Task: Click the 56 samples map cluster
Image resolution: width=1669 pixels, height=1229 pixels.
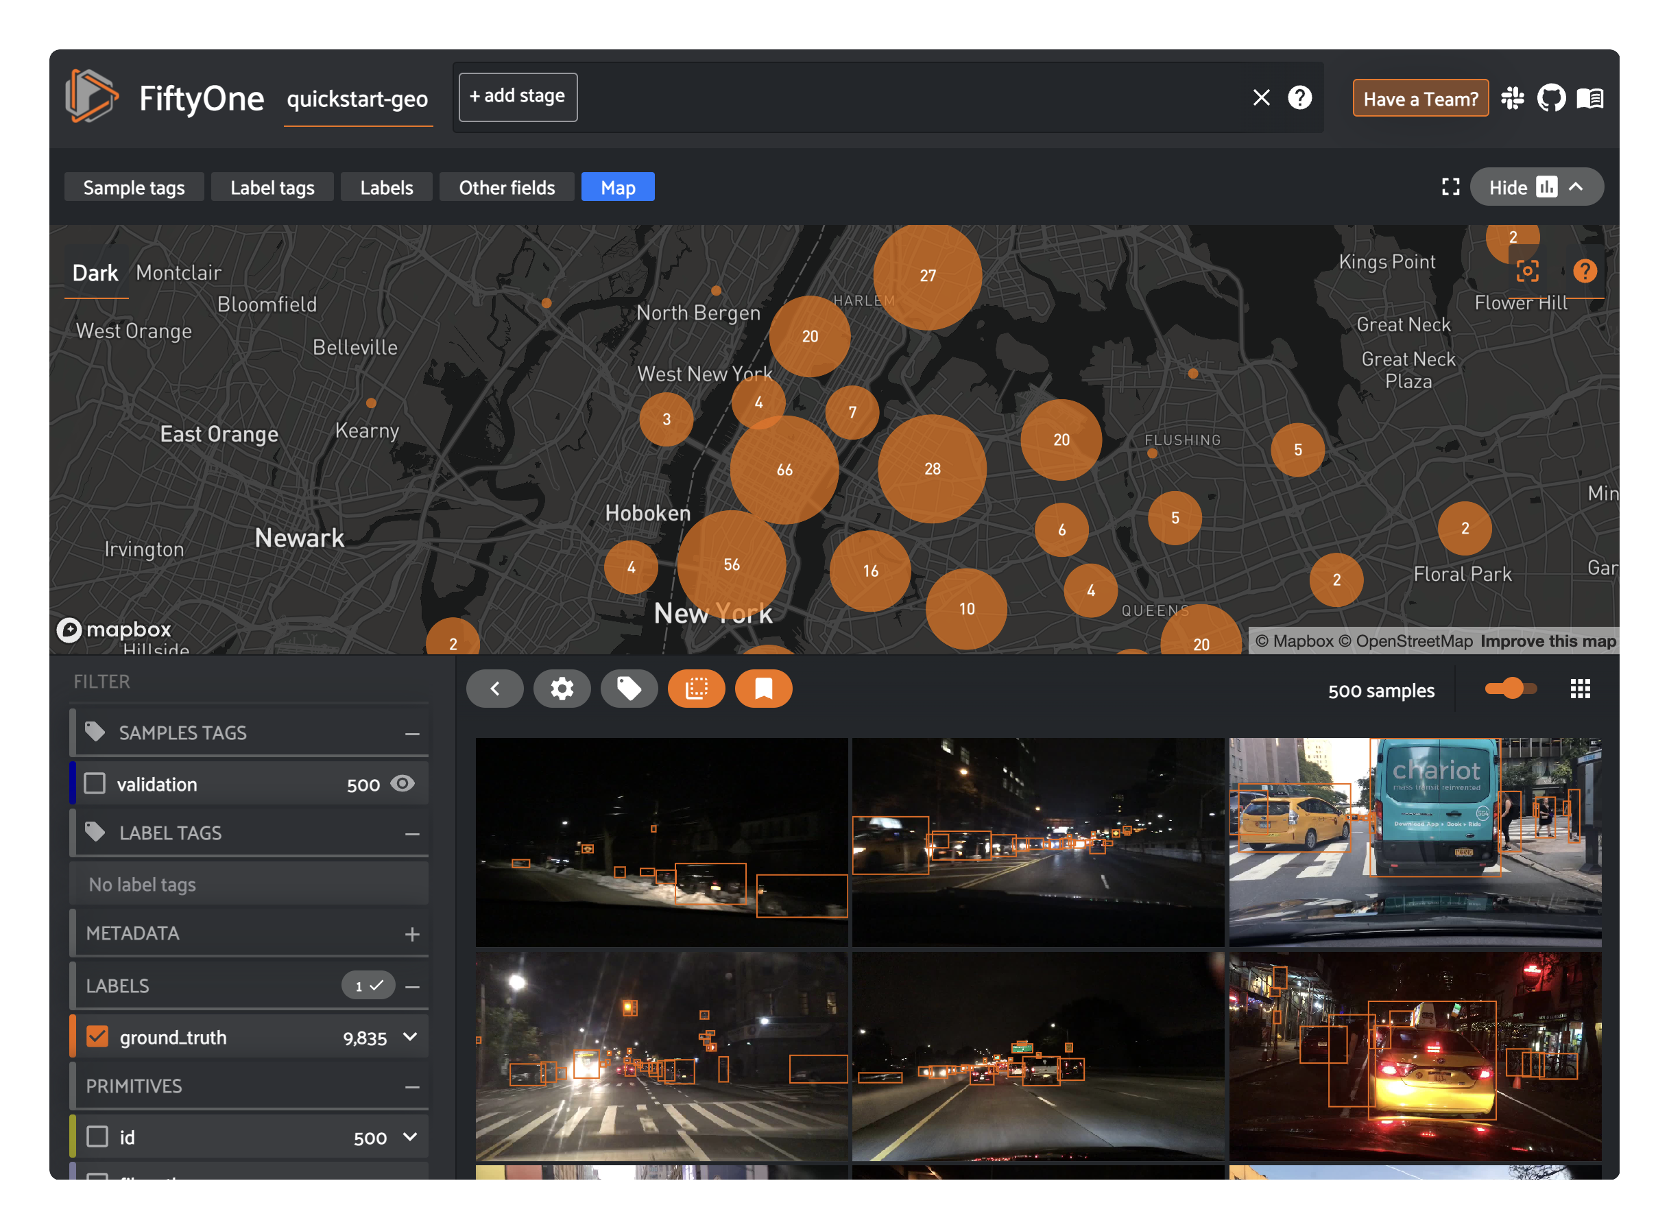Action: tap(731, 564)
